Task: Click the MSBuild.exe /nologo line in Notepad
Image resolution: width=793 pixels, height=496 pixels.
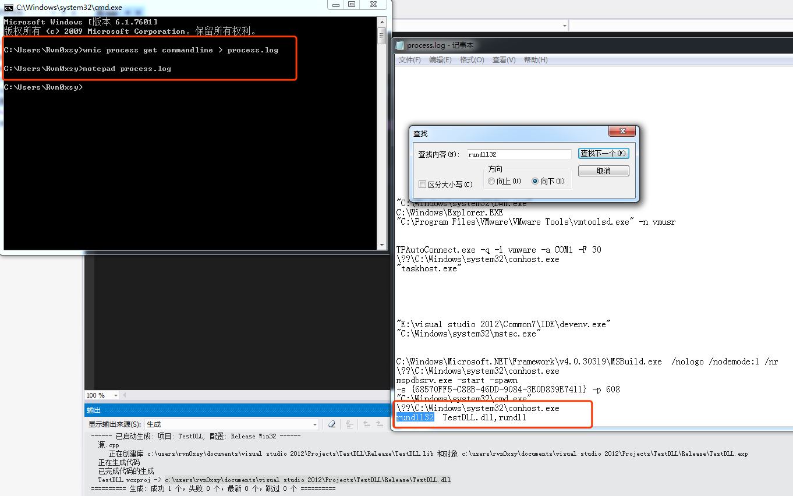Action: 587,362
